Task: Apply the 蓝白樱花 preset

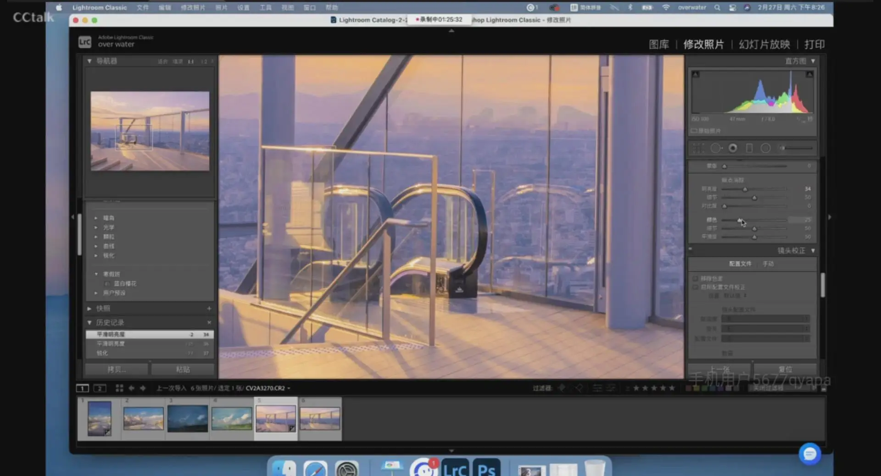Action: [125, 284]
